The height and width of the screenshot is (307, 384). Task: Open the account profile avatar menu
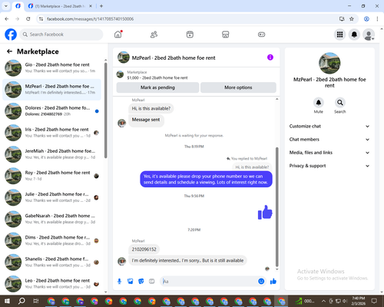point(369,35)
